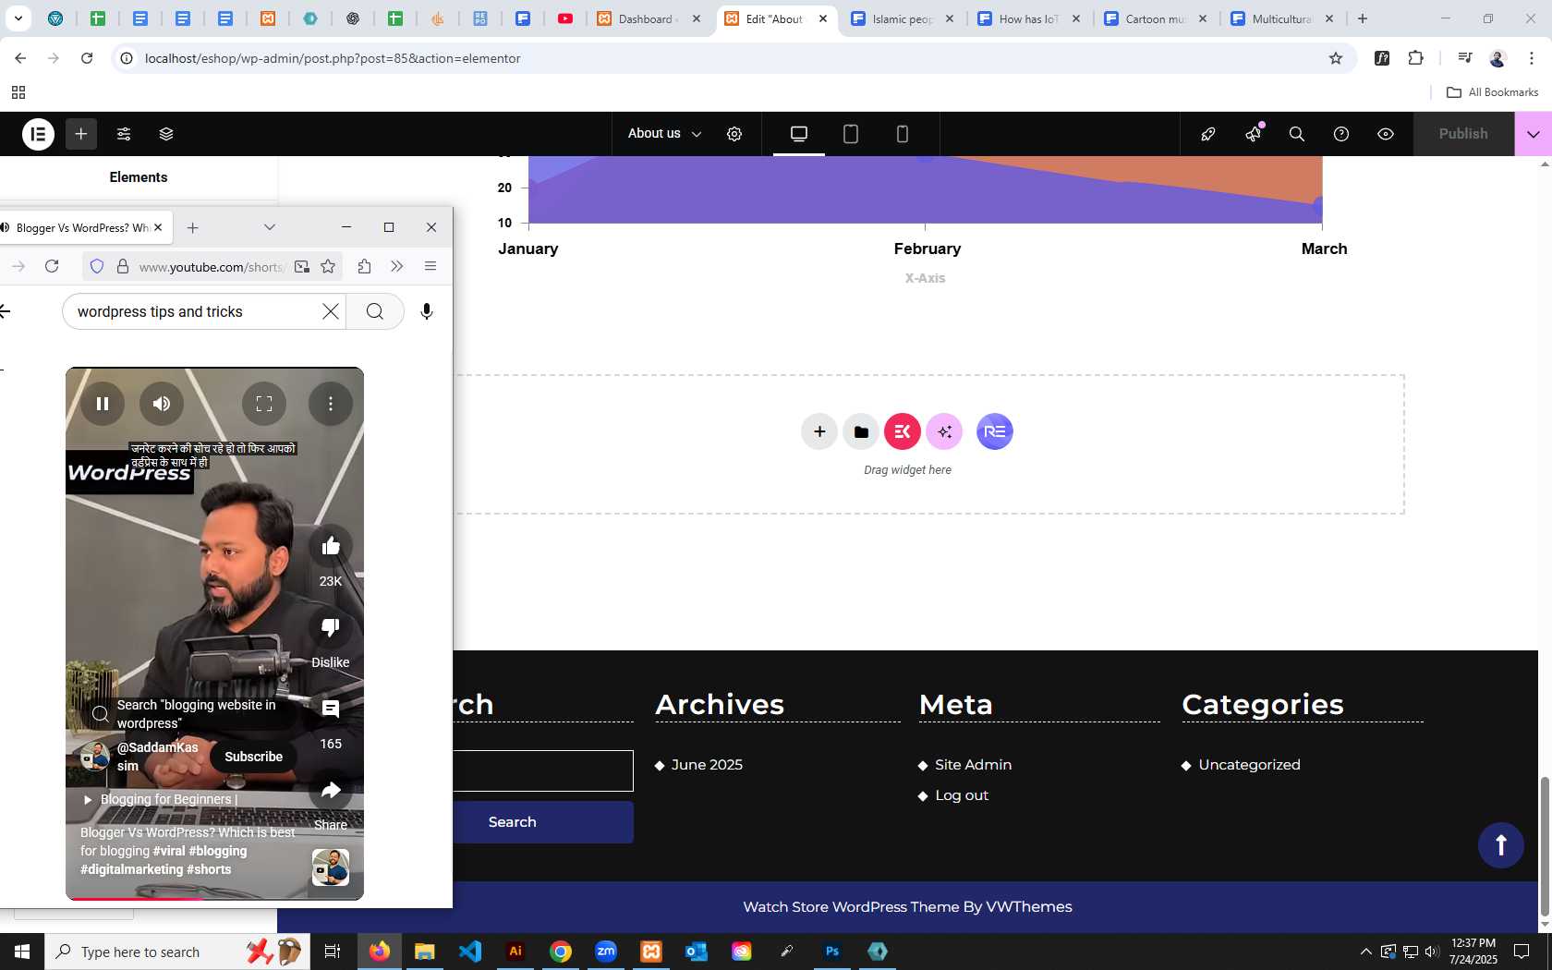Open template library folder icon
The width and height of the screenshot is (1552, 970).
tap(861, 431)
